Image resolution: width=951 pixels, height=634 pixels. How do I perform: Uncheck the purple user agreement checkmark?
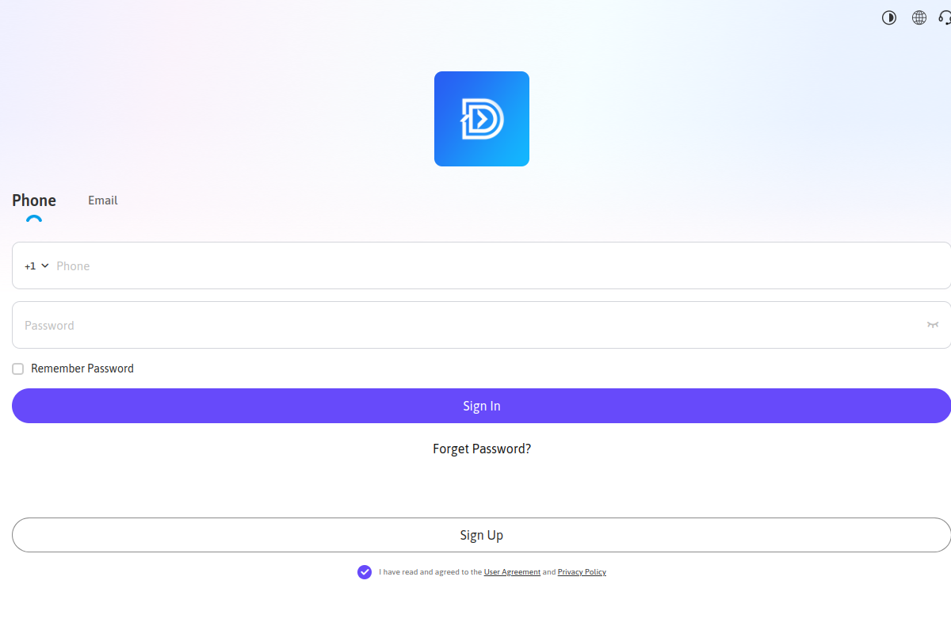365,572
